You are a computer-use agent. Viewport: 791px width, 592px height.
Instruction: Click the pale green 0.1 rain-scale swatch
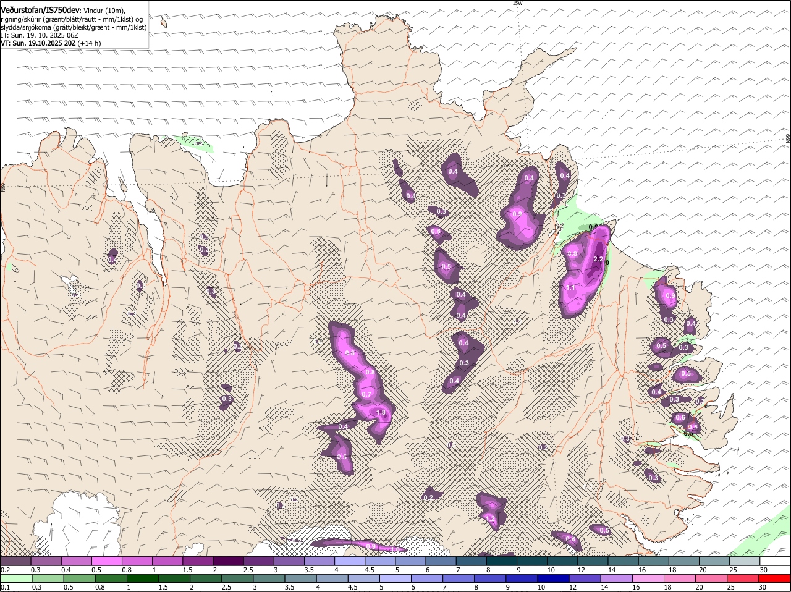point(16,578)
